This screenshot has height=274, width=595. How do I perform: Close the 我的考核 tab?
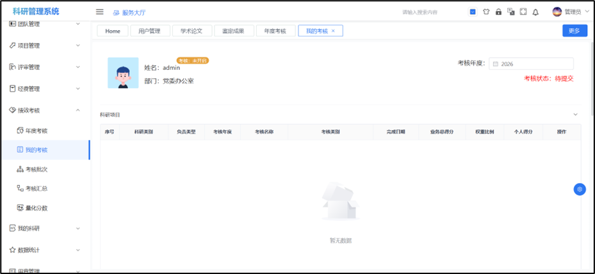click(333, 31)
